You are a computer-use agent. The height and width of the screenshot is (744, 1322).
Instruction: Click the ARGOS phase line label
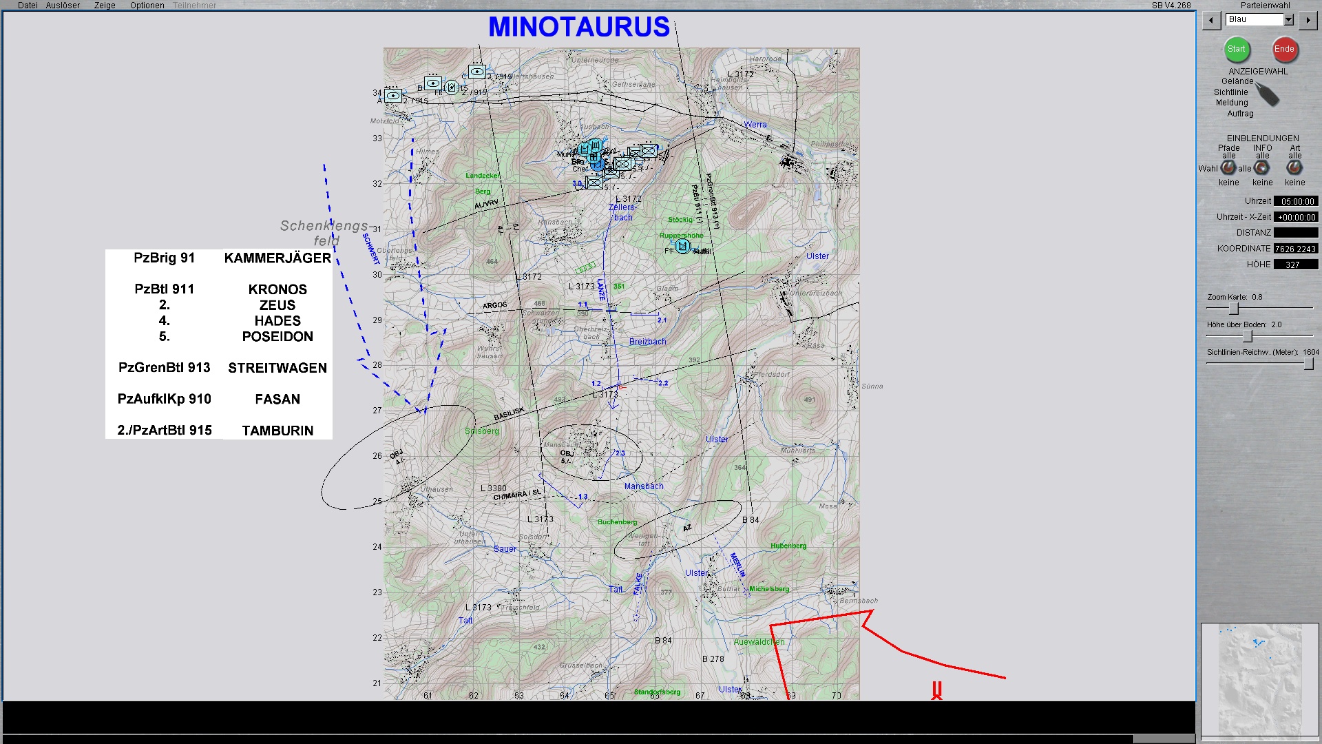click(x=494, y=305)
